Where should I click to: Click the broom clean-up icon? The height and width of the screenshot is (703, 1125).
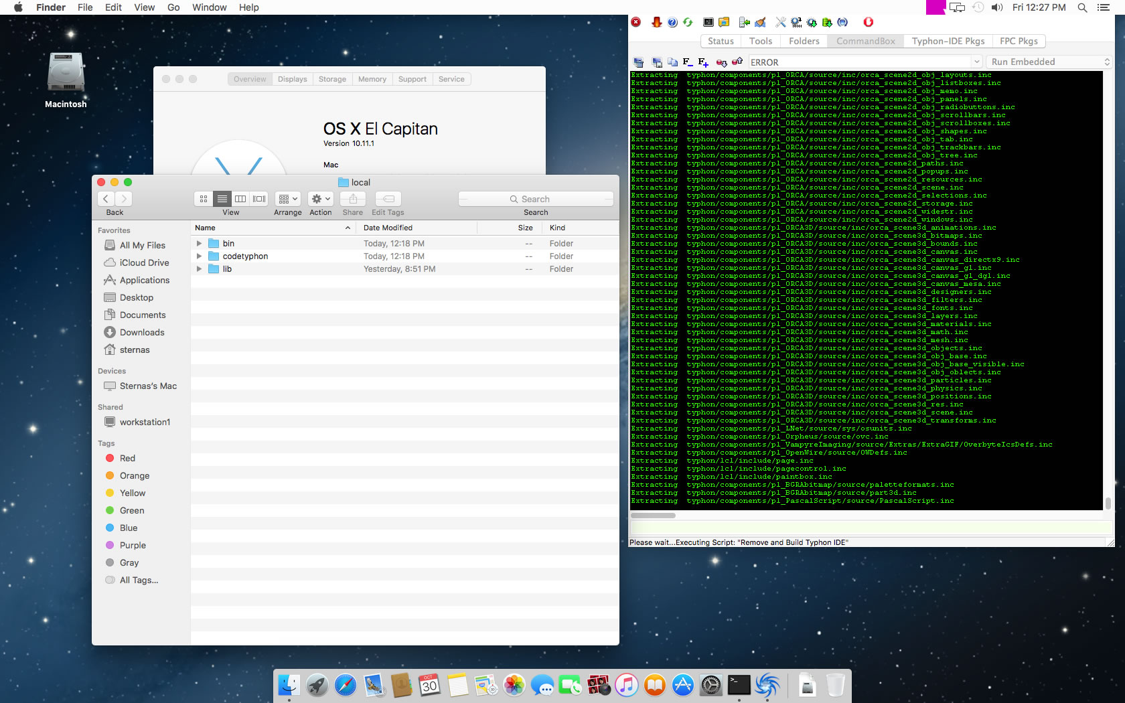pos(760,22)
